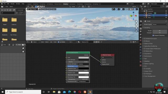Open Render Engine dropdown
168x94 pixels.
160,24
